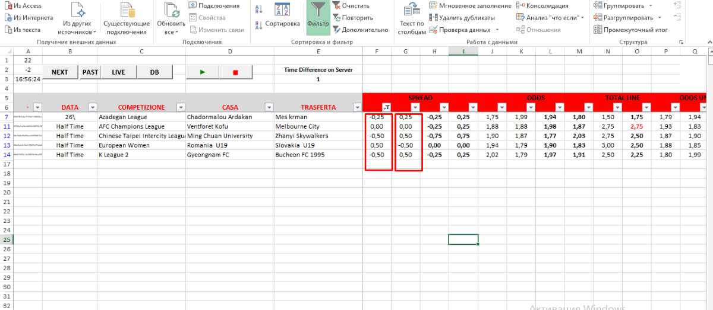Click Удалить дубликаты in the ribbon
Image resolution: width=713 pixels, height=310 pixels.
(463, 18)
